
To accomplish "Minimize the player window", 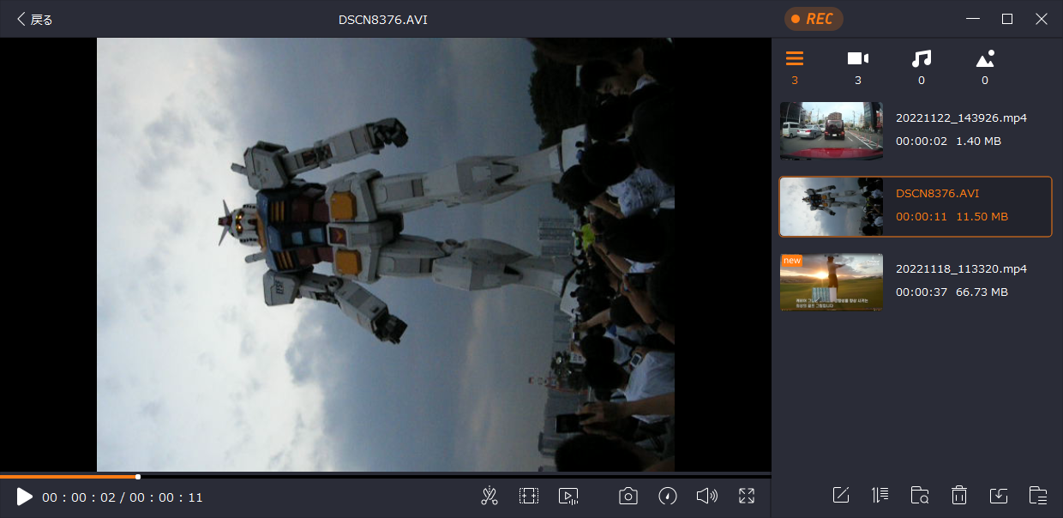I will coord(972,19).
